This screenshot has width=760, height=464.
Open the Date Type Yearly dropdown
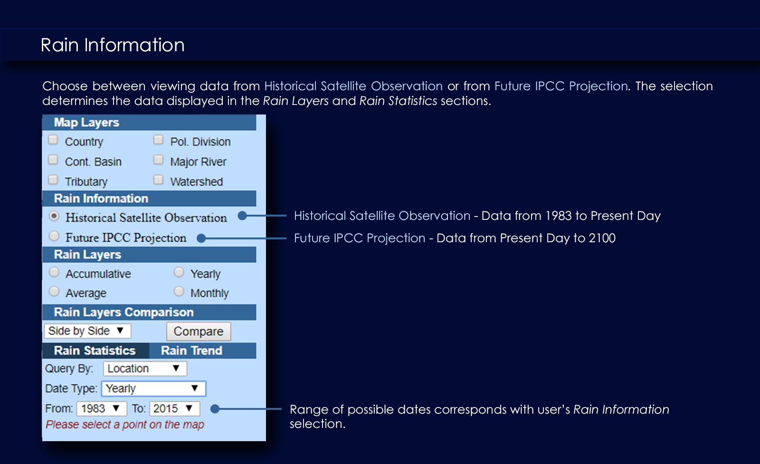(153, 388)
